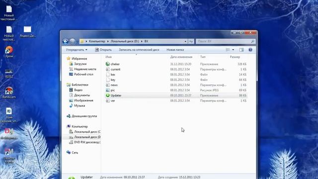318x179 pixels.
Task: Open the Азия Евразия document icon
Action: click(x=9, y=111)
